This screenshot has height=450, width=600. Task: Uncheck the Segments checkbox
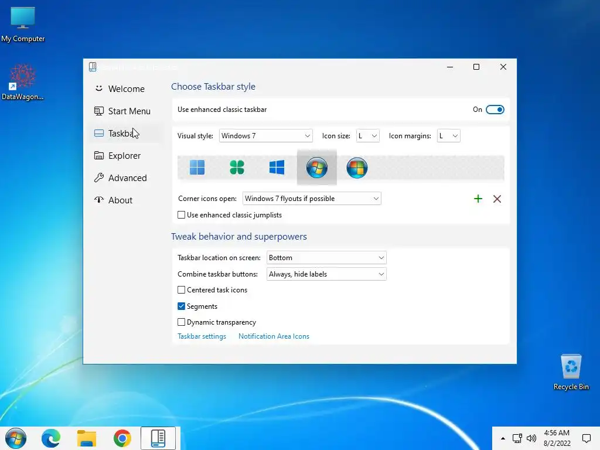tap(182, 306)
